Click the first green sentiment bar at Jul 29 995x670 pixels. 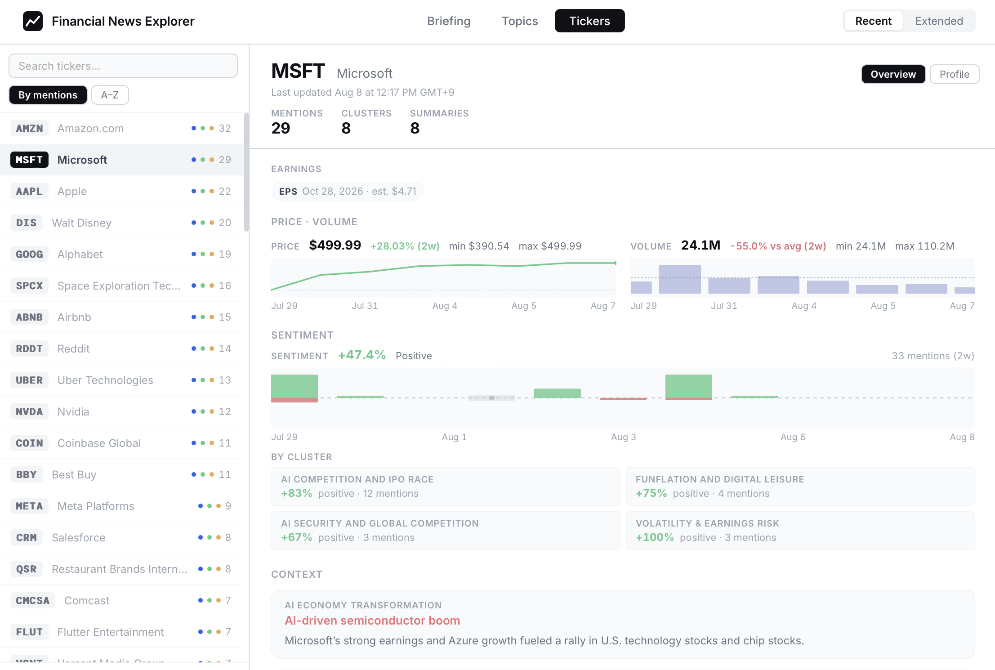294,386
